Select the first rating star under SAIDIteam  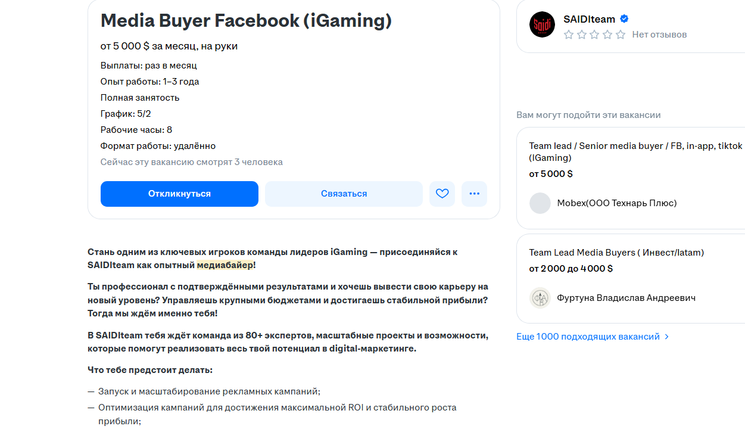570,35
